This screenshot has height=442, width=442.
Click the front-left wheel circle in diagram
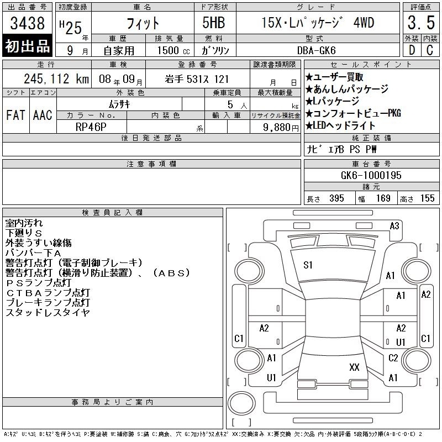point(249,272)
